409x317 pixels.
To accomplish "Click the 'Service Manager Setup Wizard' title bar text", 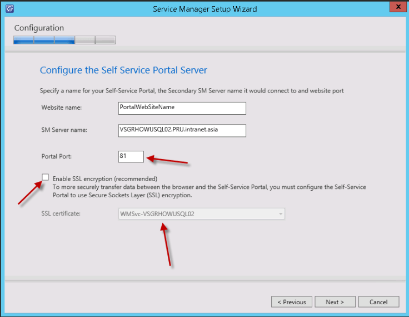I will (x=204, y=9).
